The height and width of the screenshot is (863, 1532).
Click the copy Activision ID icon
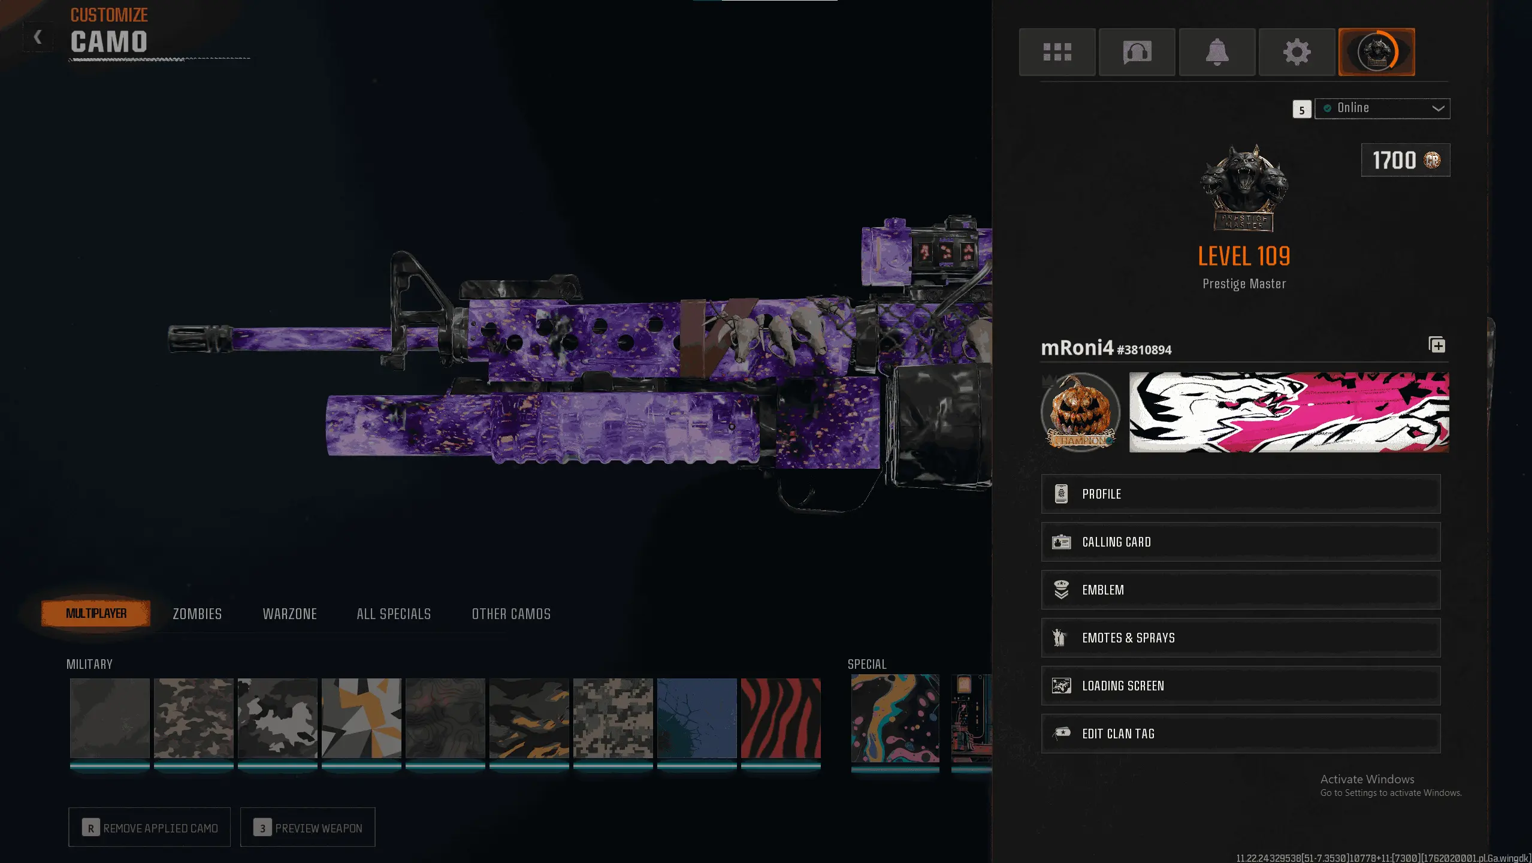pyautogui.click(x=1437, y=345)
